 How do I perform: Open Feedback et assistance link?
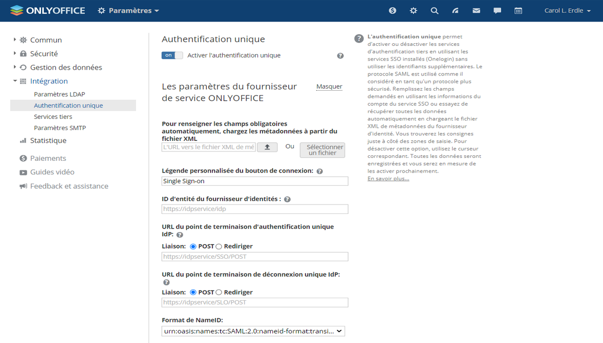(x=69, y=186)
